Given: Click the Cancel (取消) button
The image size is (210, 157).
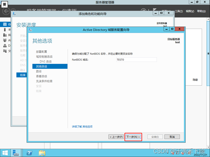Looking at the screenshot, I should point(172,137).
